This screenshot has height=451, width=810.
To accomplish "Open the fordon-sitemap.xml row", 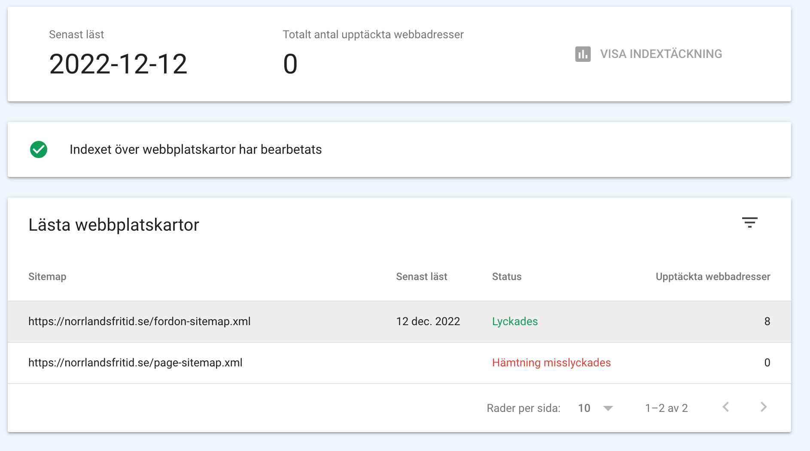I will (x=140, y=321).
